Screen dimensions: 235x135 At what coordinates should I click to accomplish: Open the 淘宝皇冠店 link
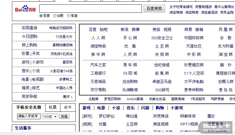[209, 12]
